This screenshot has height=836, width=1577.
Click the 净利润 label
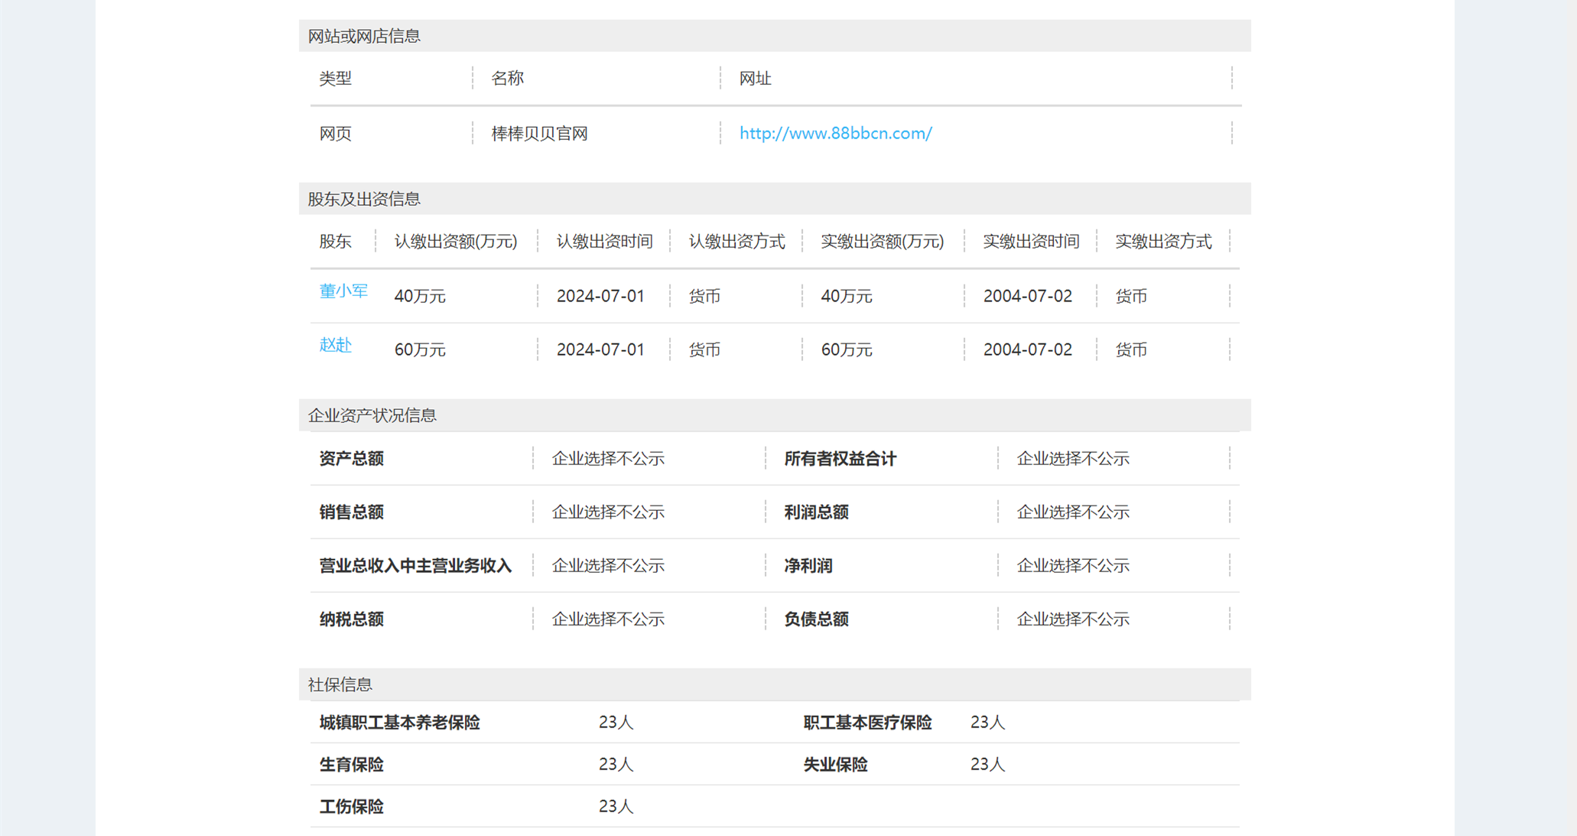coord(808,566)
